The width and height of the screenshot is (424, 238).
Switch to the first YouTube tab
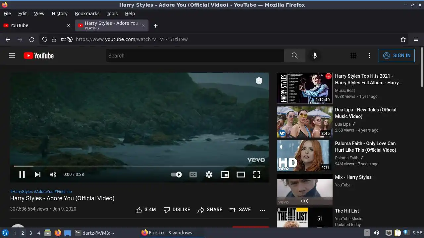[37, 25]
